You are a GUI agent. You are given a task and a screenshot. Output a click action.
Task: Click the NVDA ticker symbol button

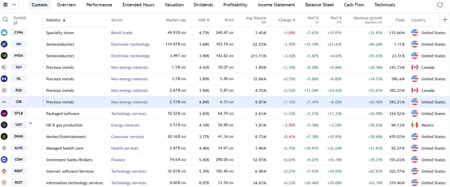(19, 55)
